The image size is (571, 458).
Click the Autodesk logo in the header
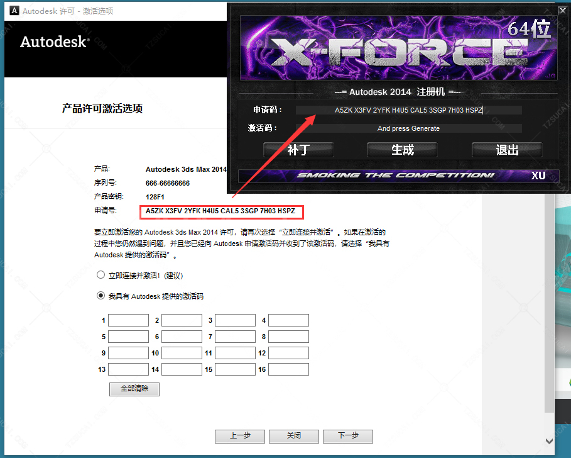point(55,42)
